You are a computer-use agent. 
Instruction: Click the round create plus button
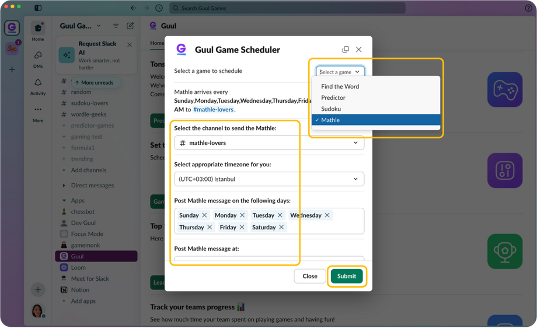[38, 289]
